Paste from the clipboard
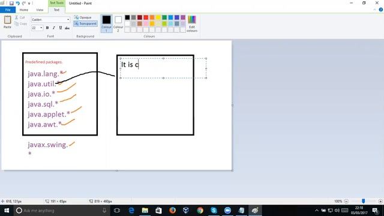 click(7, 22)
